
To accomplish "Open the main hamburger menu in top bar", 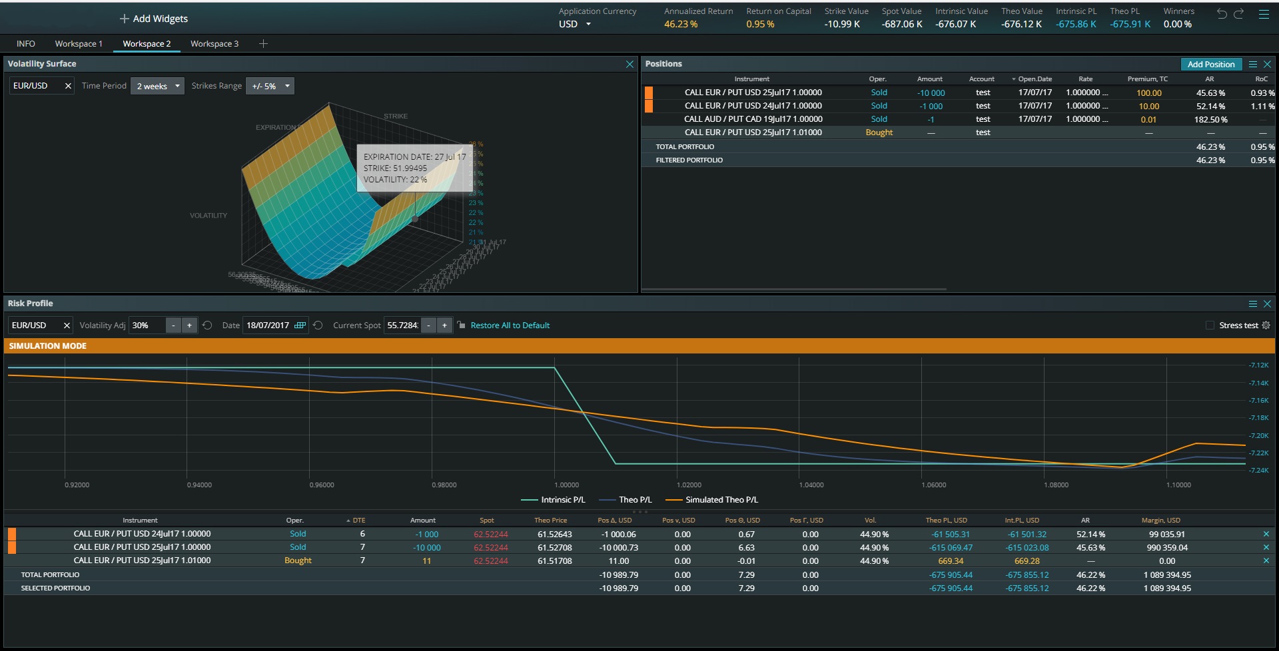I will pyautogui.click(x=1264, y=13).
